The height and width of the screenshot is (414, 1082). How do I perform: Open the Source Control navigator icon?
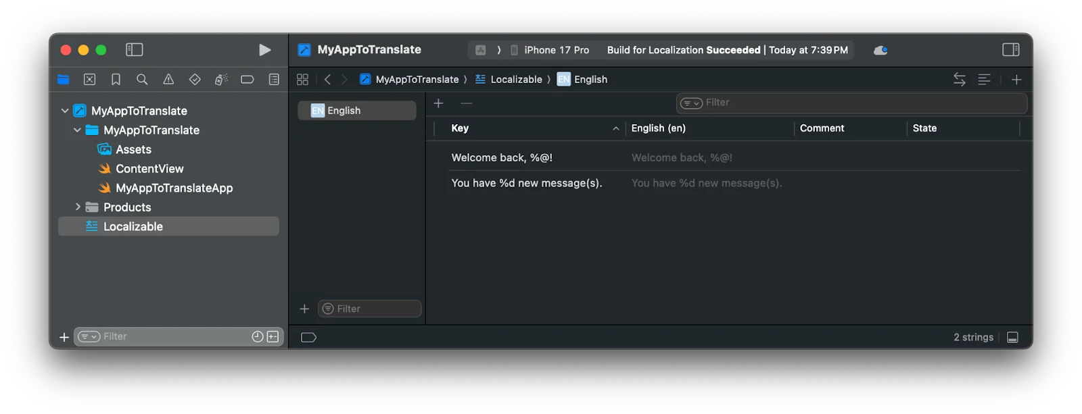(x=89, y=80)
